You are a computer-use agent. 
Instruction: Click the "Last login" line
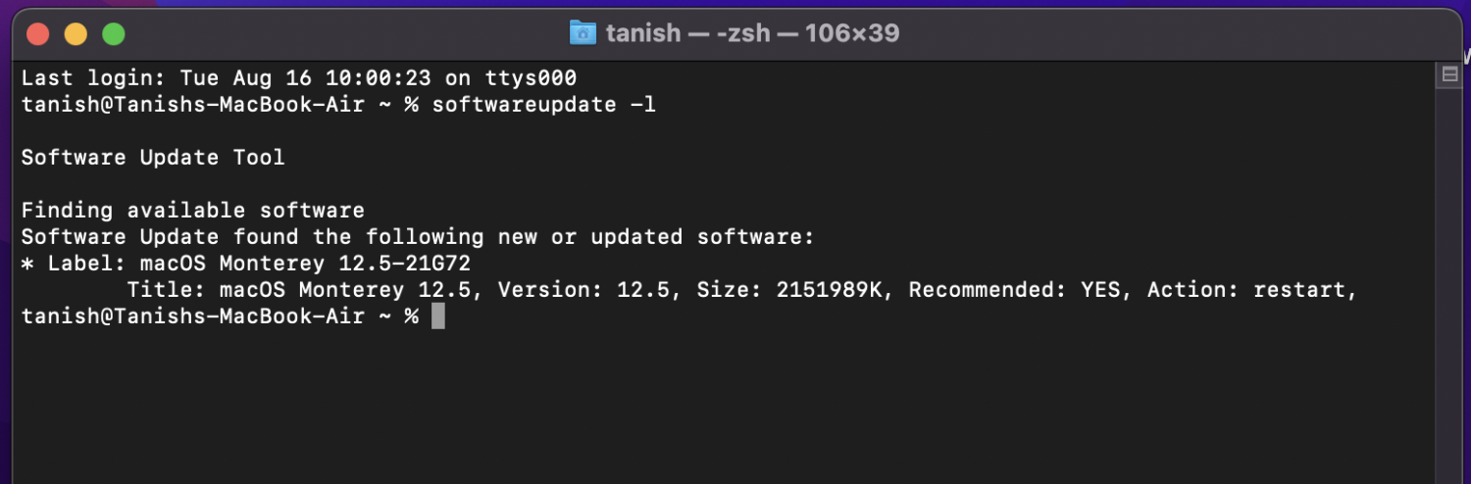coord(299,78)
